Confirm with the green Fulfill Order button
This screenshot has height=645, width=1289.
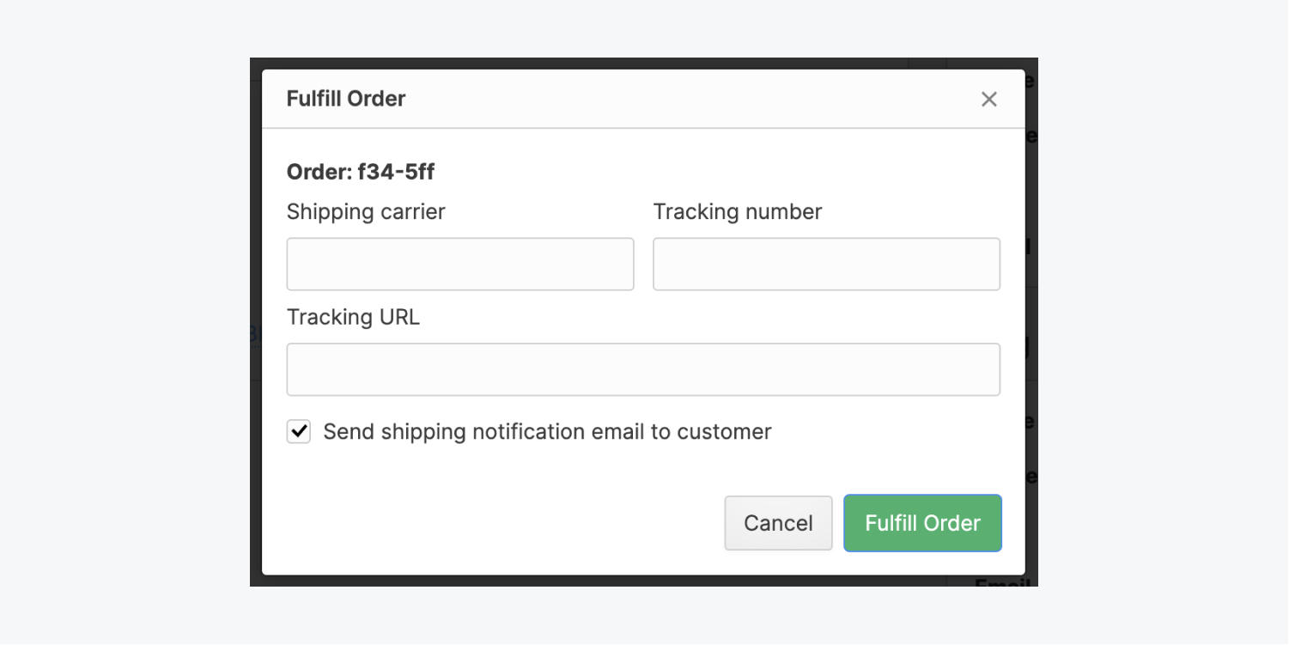(922, 523)
